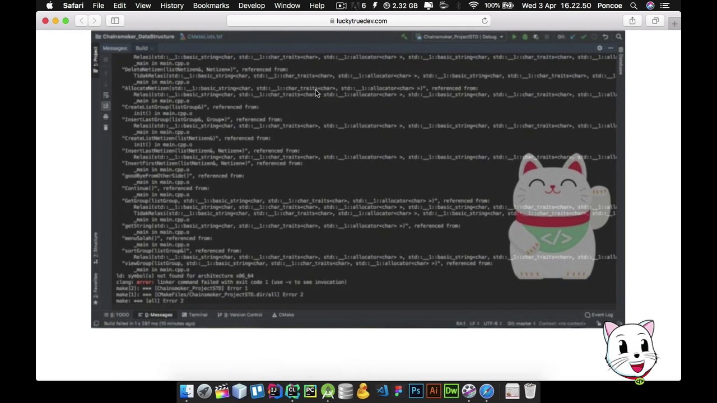Click the Chainsmoker_DataStructure project breadcrumb
Viewport: 717px width, 403px height.
[135, 37]
